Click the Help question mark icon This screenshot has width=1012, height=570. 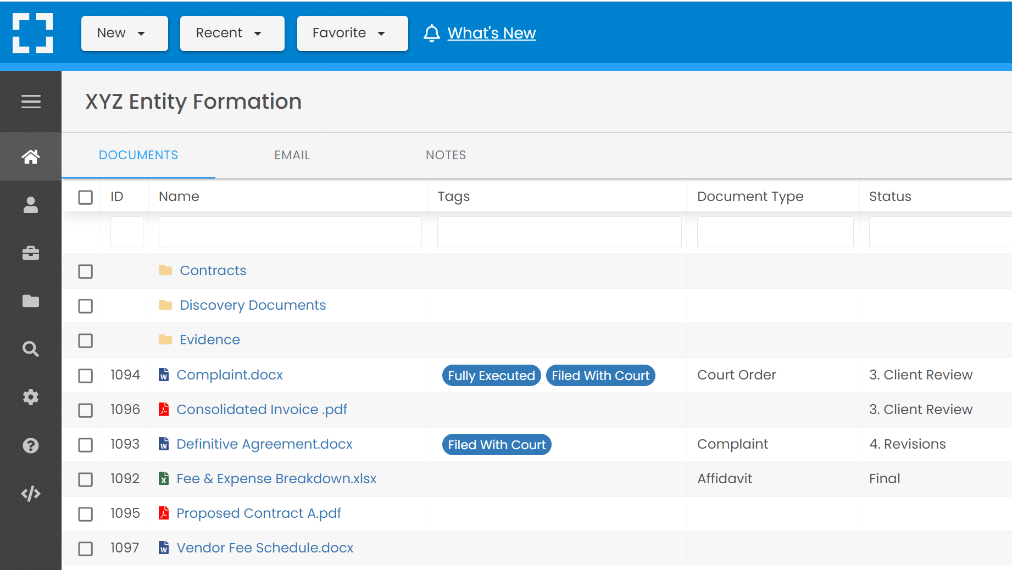(30, 445)
